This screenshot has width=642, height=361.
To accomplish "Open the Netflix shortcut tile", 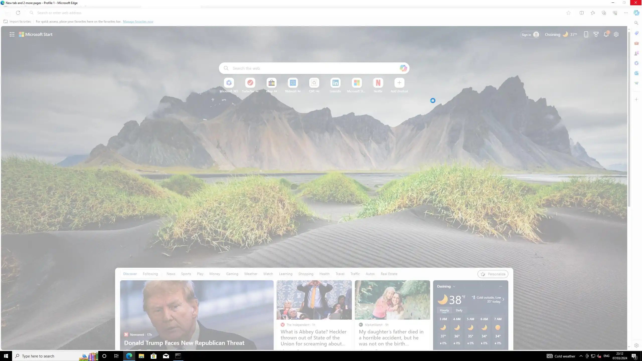I will tap(378, 83).
